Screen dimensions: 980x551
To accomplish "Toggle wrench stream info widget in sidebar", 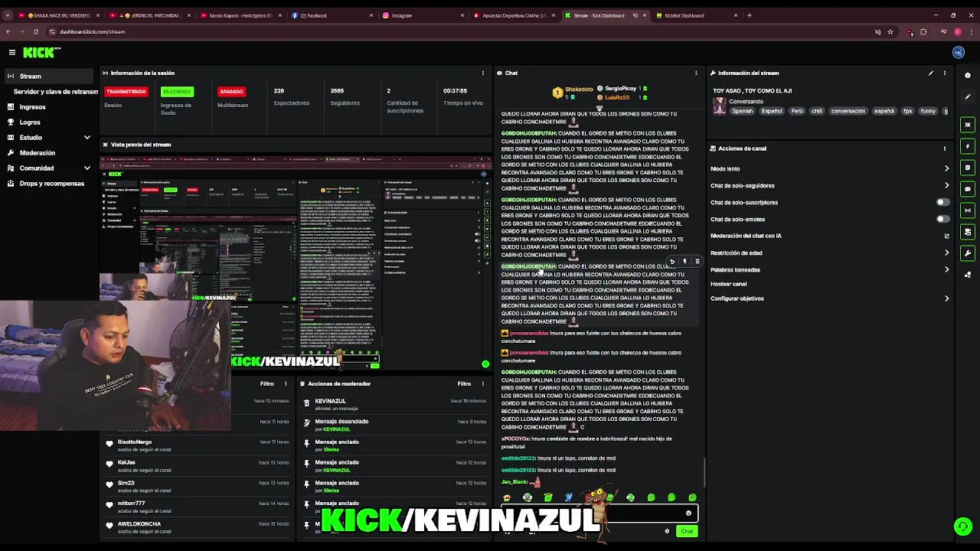I will click(968, 253).
